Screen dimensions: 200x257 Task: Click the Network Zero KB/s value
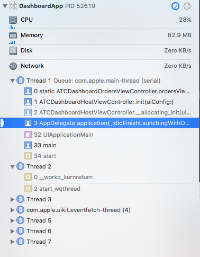[178, 66]
